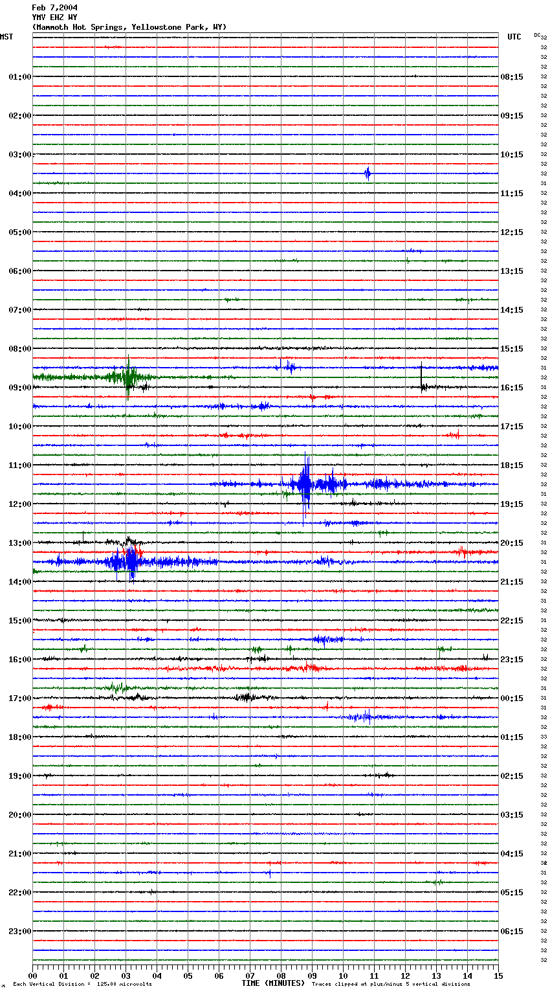550x993 pixels.
Task: Click the 15:15 UTC time label
Action: 512,349
